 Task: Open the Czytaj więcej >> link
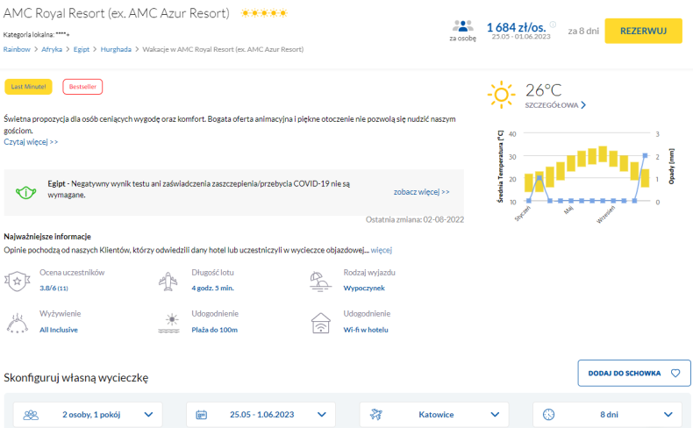(x=31, y=142)
